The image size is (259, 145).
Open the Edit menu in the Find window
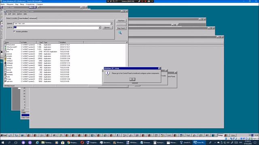pos(10,14)
